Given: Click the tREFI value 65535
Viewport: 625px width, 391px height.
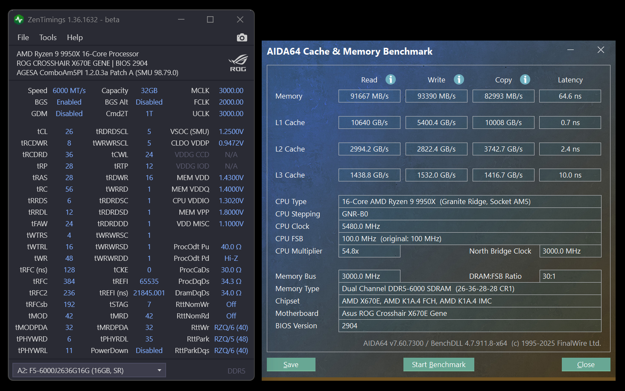Looking at the screenshot, I should pos(149,281).
